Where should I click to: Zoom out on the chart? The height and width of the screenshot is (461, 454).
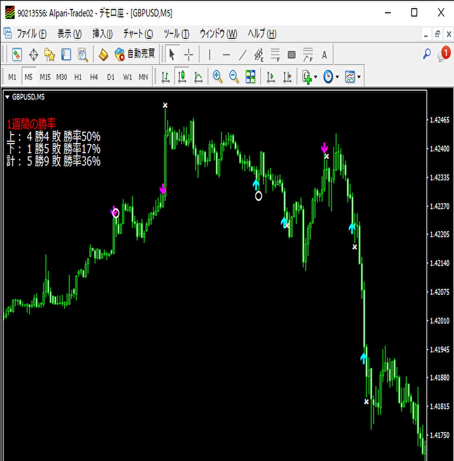[234, 77]
